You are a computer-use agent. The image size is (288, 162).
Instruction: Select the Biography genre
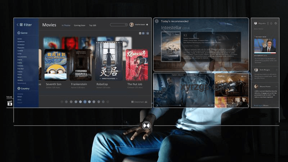click(x=21, y=48)
